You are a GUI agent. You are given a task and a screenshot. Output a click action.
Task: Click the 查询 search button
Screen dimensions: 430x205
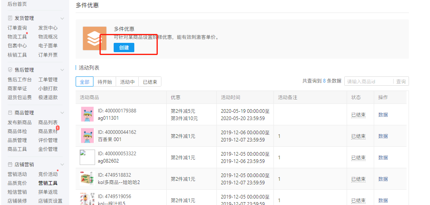(400, 81)
